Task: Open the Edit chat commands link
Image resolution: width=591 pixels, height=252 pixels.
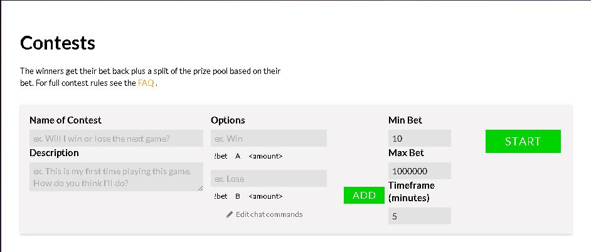Action: [269, 214]
